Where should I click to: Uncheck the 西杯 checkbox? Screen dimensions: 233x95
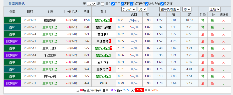pos(122,4)
